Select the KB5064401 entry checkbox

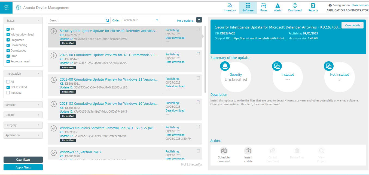click(198, 54)
